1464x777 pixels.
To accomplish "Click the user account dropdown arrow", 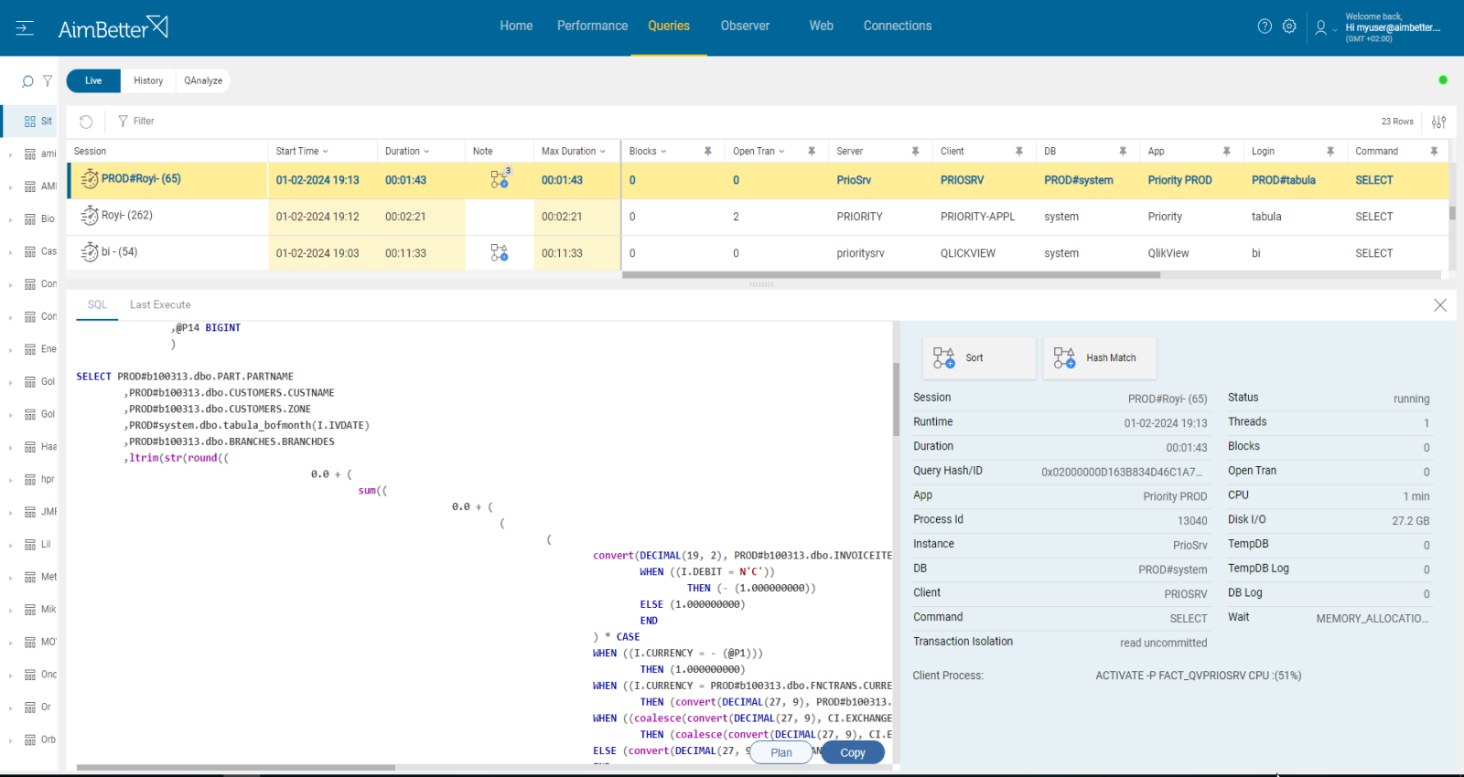I will (1335, 30).
